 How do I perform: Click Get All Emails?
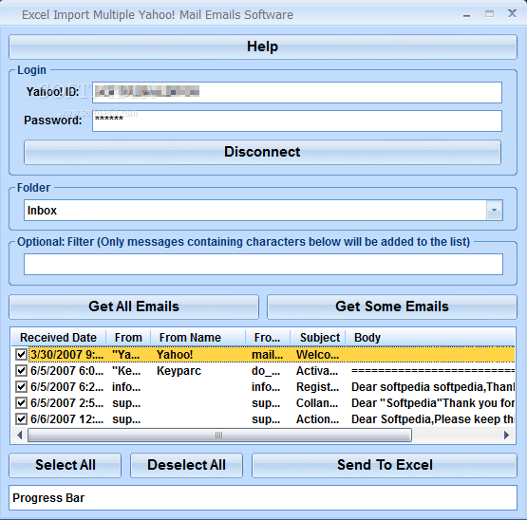tap(134, 306)
